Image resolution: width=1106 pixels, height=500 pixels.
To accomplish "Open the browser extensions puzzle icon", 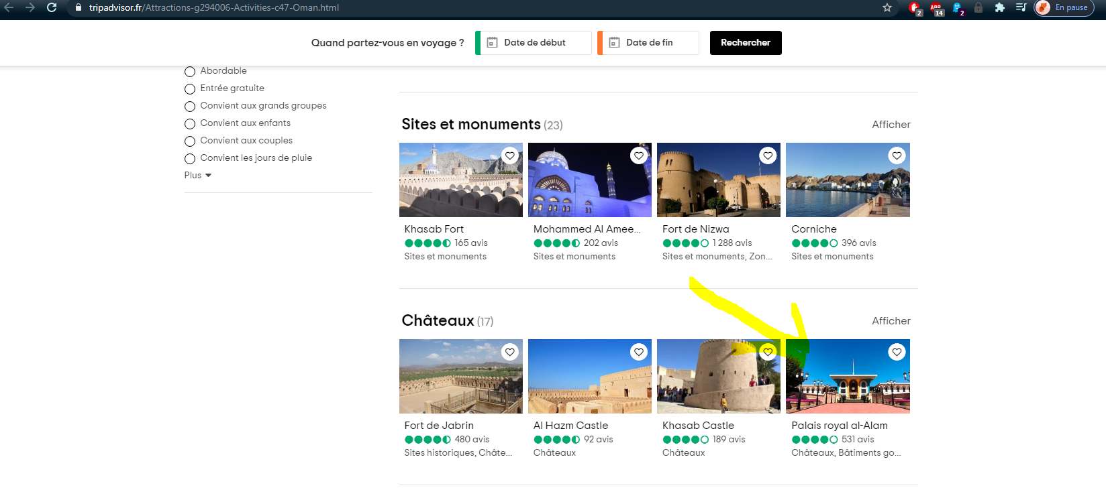I will tap(999, 8).
